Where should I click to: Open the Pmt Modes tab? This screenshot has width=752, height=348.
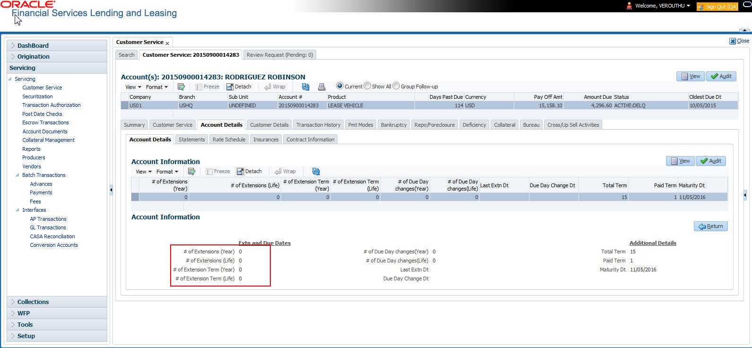point(361,125)
